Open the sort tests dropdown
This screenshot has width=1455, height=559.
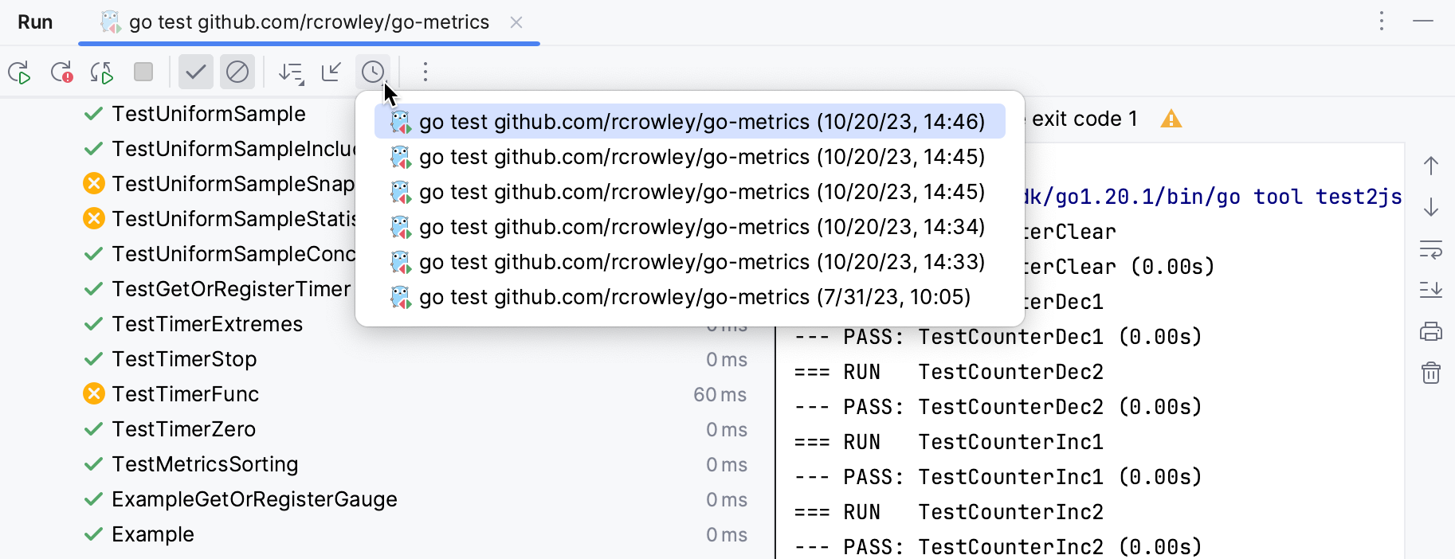coord(291,72)
